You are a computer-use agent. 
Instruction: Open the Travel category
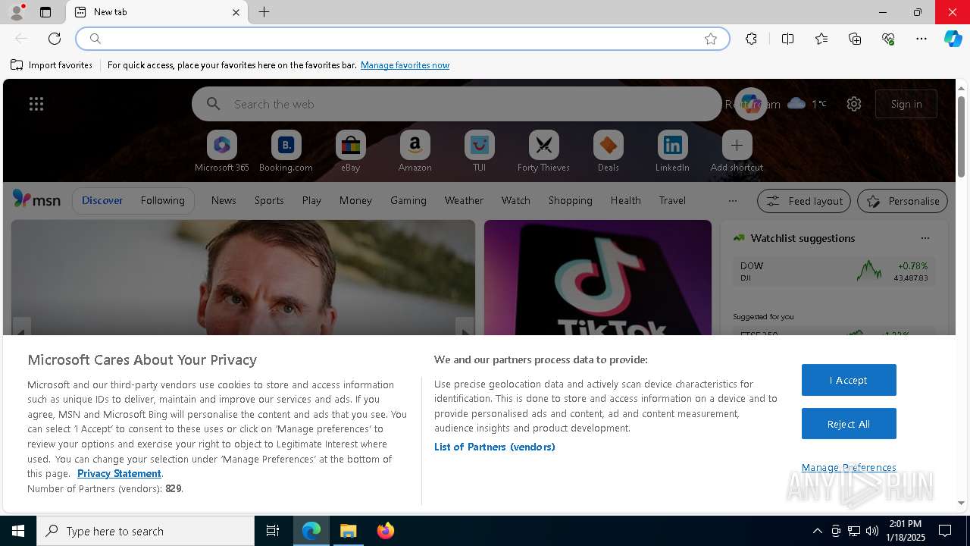[672, 200]
